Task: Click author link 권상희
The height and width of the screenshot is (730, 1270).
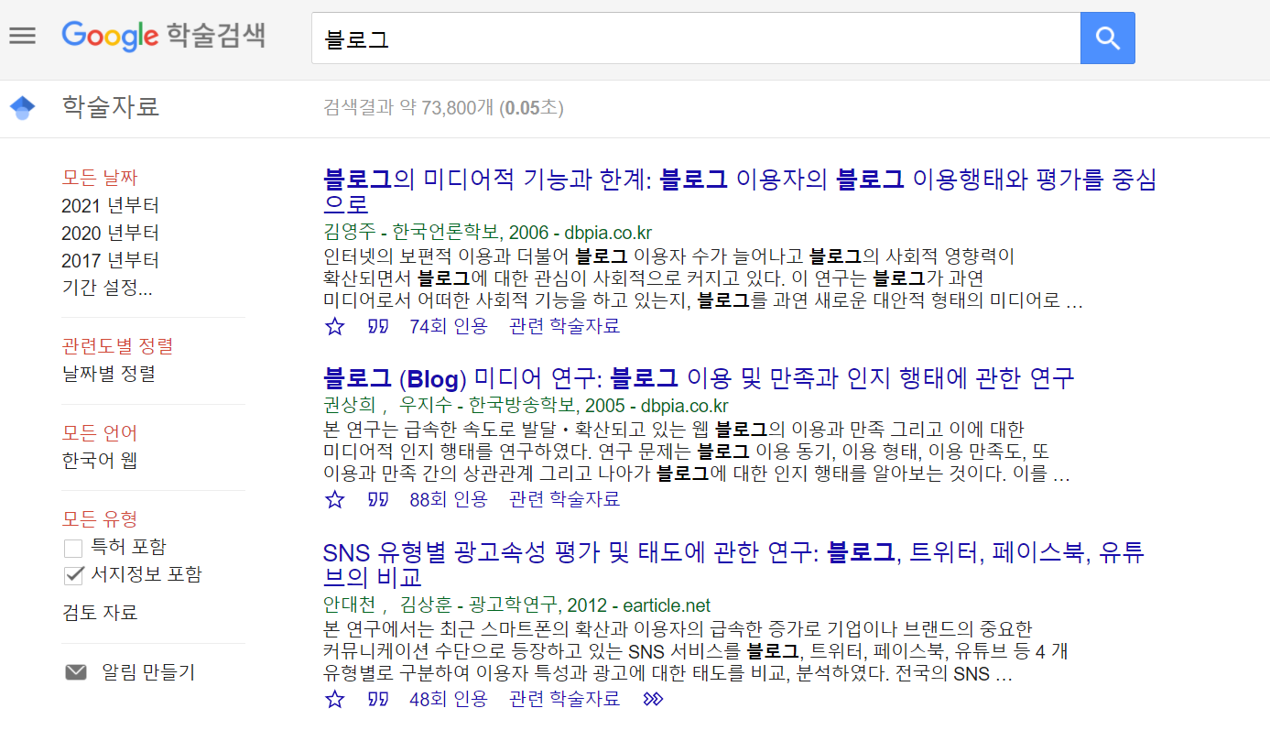Action: tap(350, 406)
